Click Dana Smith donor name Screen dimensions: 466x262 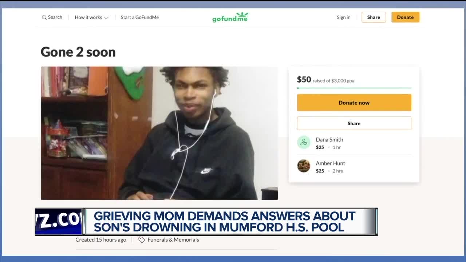[329, 140]
